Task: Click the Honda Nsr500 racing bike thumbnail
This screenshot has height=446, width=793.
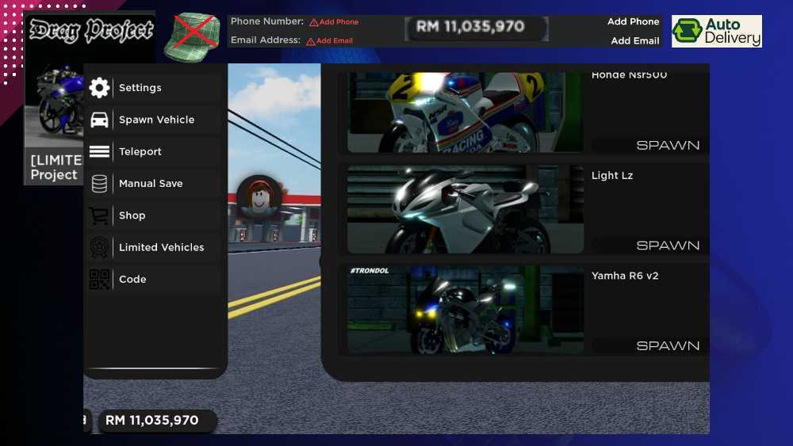Action: (465, 112)
